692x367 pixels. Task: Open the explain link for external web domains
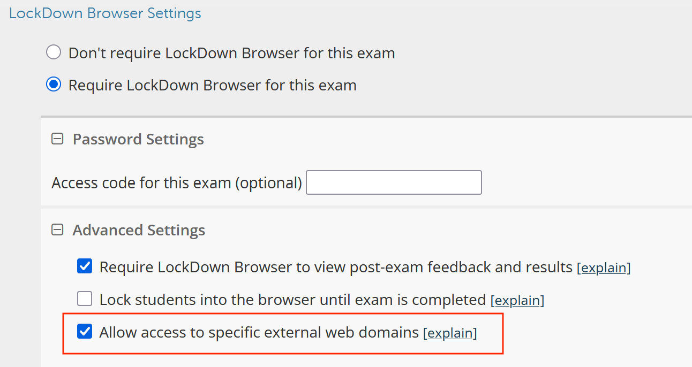click(450, 333)
